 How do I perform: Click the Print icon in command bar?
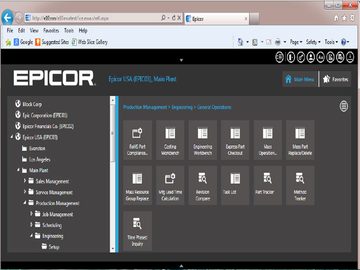[x=278, y=42]
